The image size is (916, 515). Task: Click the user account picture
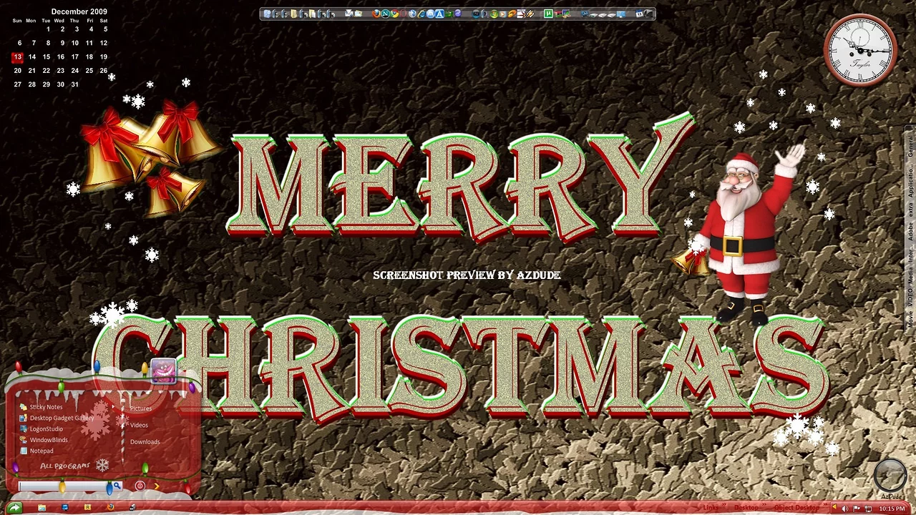pos(163,371)
